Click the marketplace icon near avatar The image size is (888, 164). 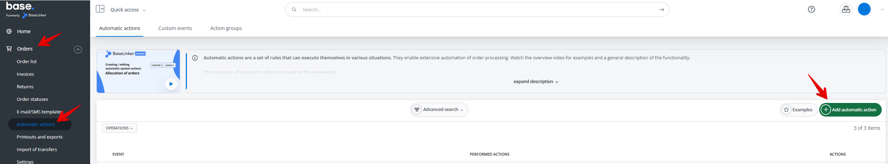pos(846,9)
